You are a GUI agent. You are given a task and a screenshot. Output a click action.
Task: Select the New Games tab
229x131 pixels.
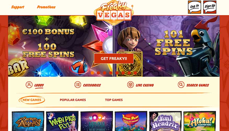tap(32, 100)
